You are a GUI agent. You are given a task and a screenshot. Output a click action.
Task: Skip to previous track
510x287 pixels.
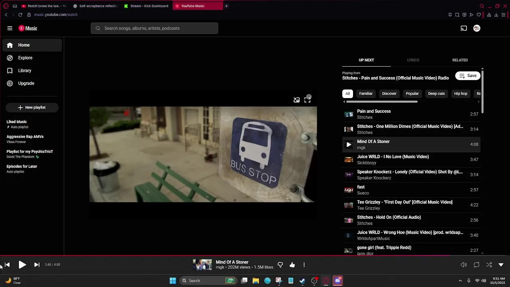(7, 265)
